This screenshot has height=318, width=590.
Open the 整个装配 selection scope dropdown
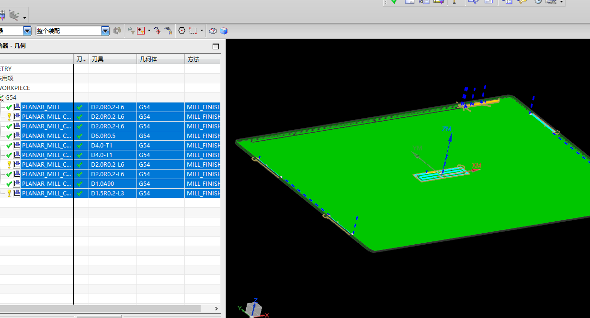(x=105, y=31)
